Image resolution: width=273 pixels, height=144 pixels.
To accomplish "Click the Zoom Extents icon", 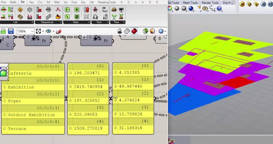I will click(38, 31).
